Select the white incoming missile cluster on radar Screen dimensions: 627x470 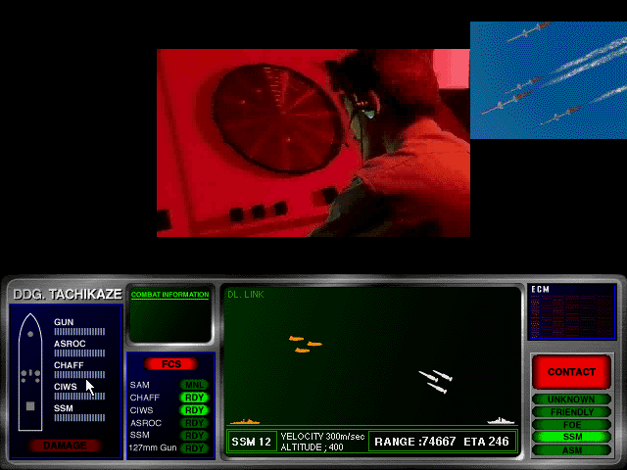point(435,381)
